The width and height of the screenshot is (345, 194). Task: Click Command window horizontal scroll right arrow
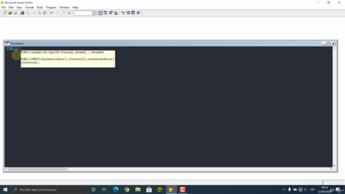331,169
